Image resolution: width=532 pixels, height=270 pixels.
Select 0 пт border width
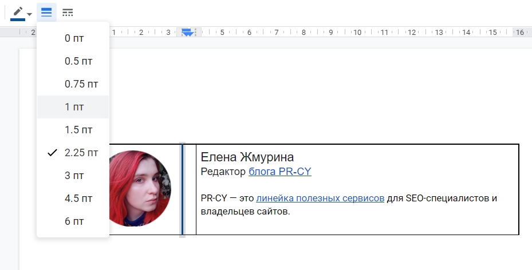(73, 38)
